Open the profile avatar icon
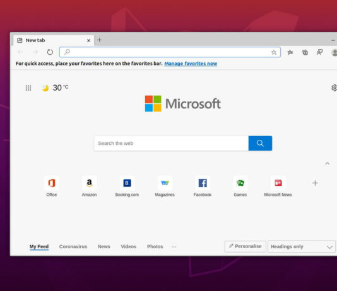Viewport: 337px width, 291px height. pos(334,52)
